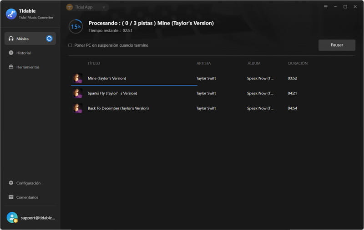Click the Historial clock icon

[x=11, y=53]
